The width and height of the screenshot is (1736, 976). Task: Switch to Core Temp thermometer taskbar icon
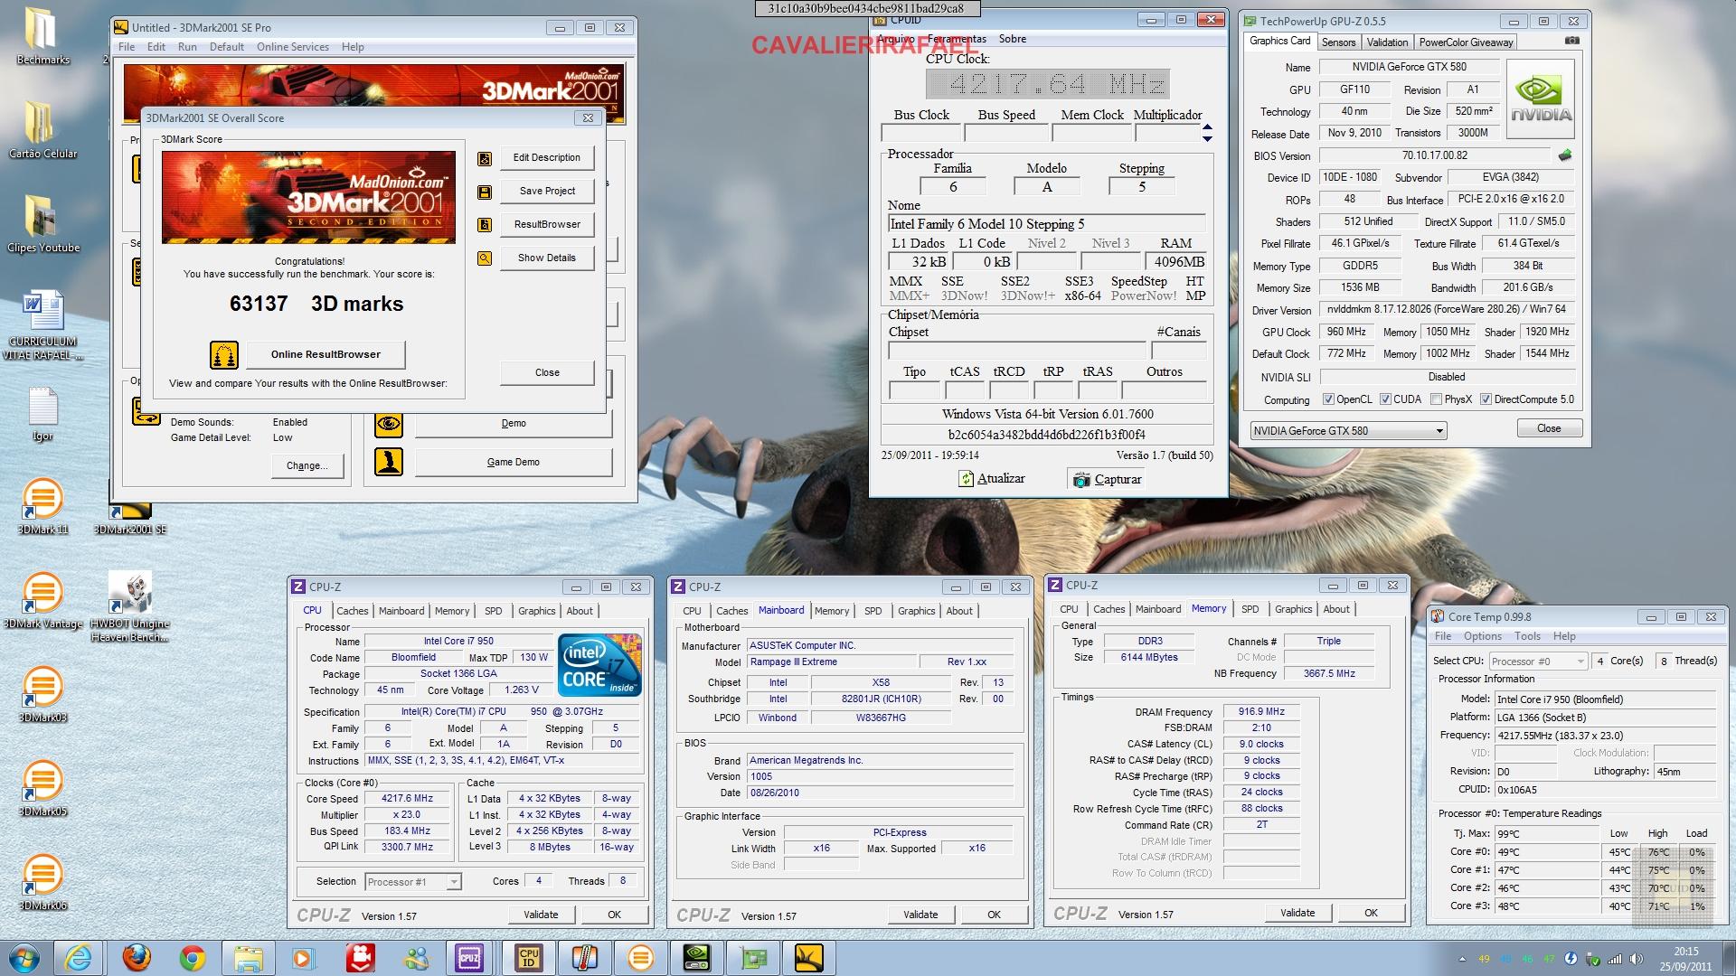point(584,957)
